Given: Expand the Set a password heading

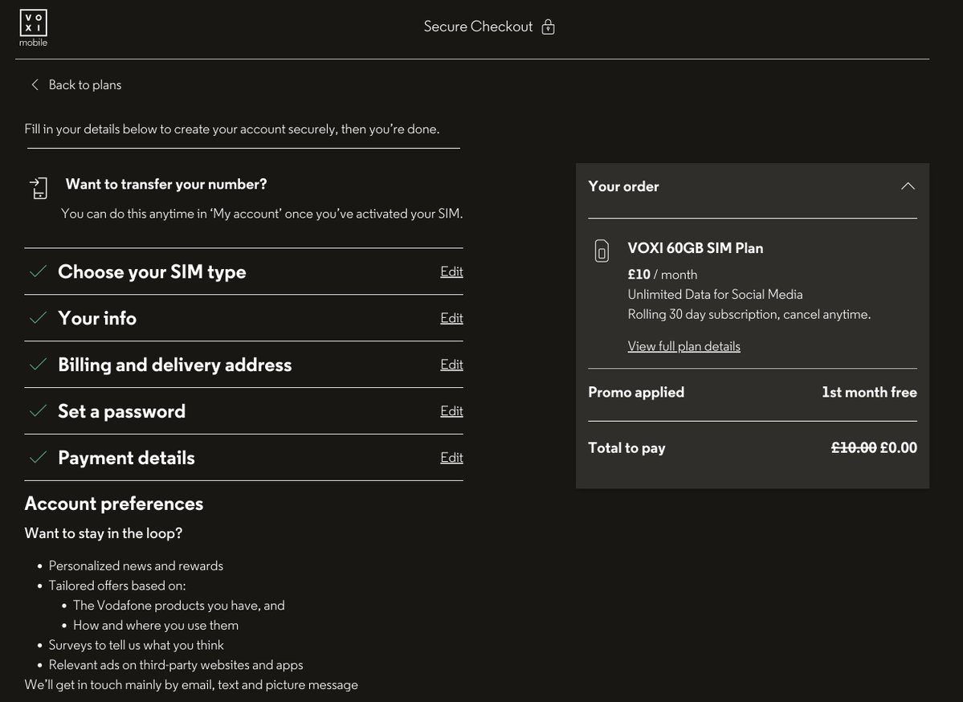Looking at the screenshot, I should tap(121, 411).
